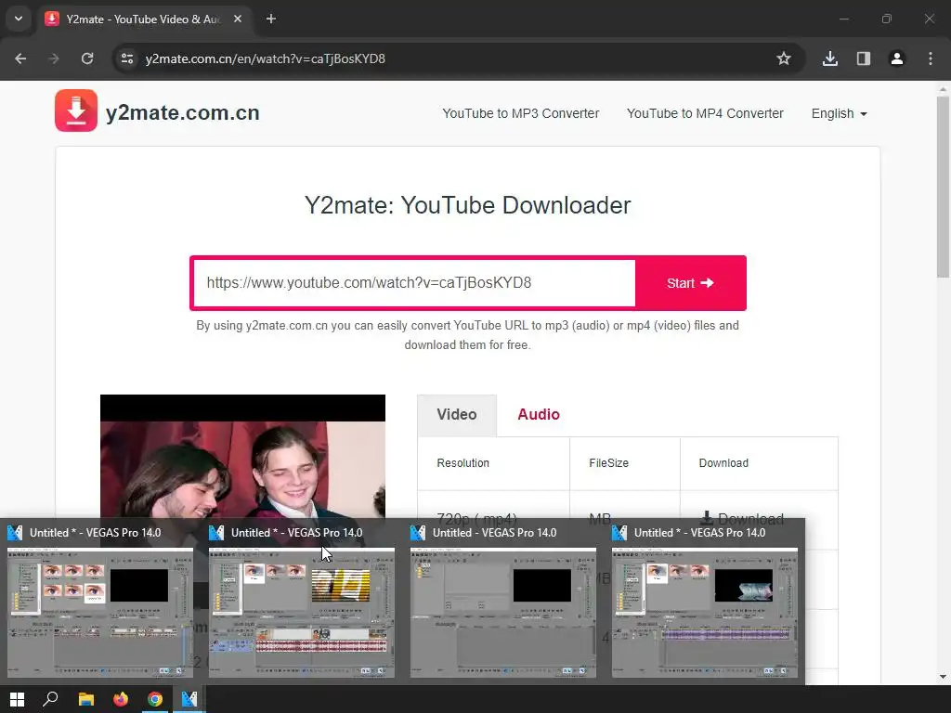Click the page vertical scrollbar thumb
Screen dimensions: 951x713
click(944, 187)
